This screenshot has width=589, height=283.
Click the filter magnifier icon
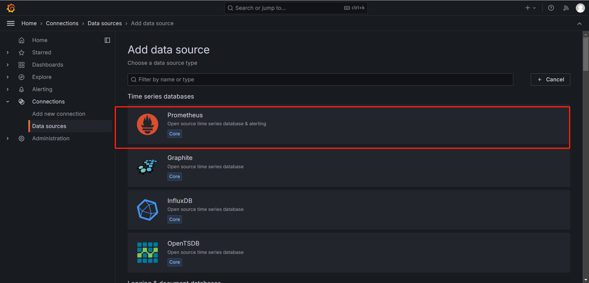[134, 79]
